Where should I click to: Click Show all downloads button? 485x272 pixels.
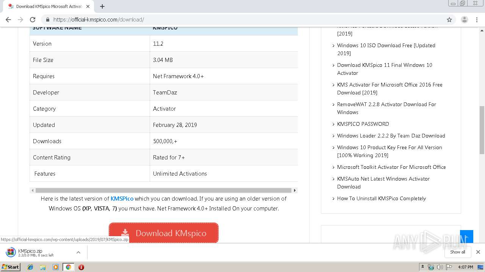click(x=457, y=252)
